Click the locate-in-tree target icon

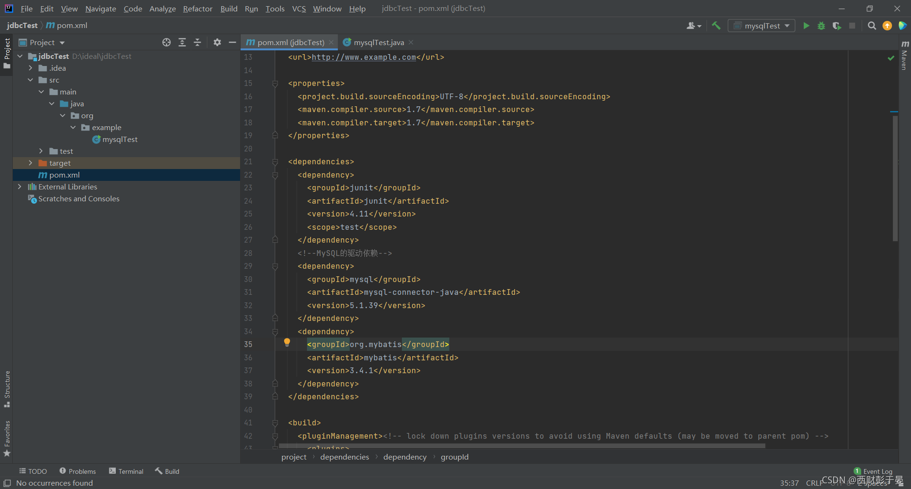coord(167,42)
